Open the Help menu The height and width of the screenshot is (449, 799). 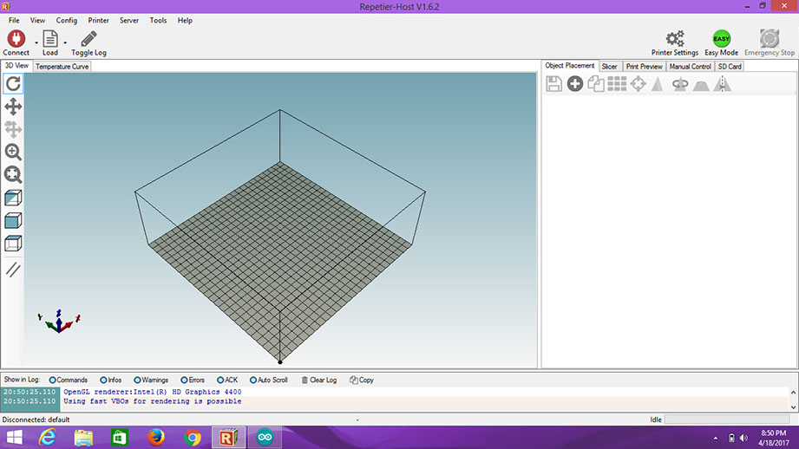pos(185,20)
